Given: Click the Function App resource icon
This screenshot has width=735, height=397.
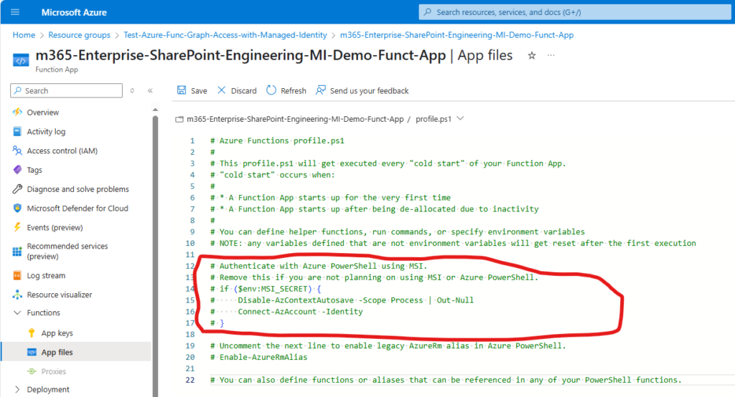Looking at the screenshot, I should 21,60.
